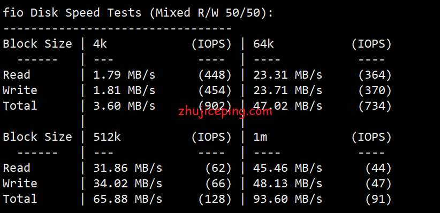440x213 pixels.
Task: Click the 23.71 MB/s 64k write value
Action: (x=287, y=90)
